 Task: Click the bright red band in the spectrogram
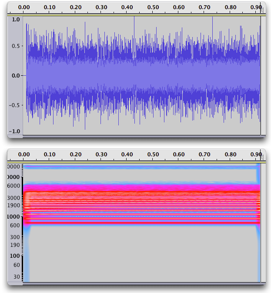pyautogui.click(x=143, y=192)
